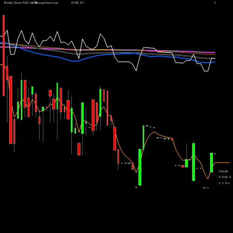233x233 pixels.
Task: Click the SURF_P1 label at top
Action: 77,3
